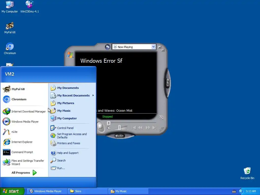This screenshot has height=195, width=260.
Task: Open My Documents in the Start menu
Action: coord(72,88)
